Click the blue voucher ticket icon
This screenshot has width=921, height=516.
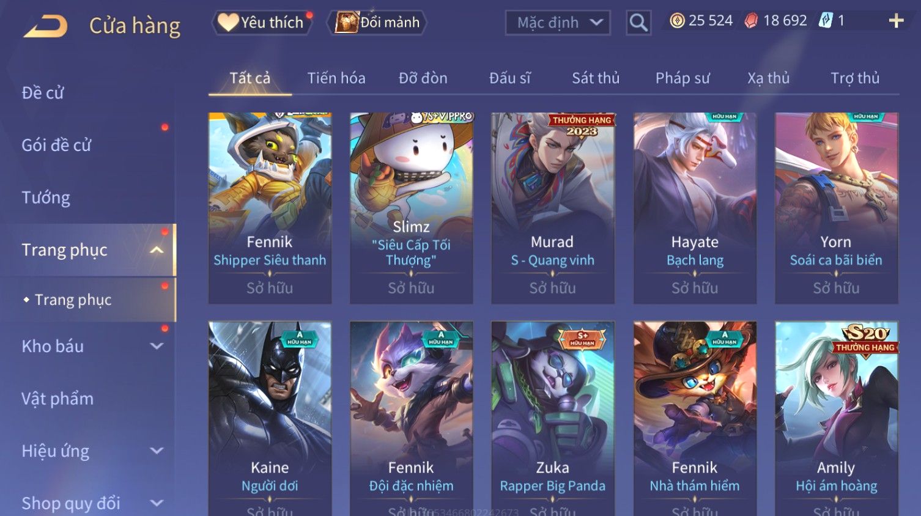coord(826,21)
